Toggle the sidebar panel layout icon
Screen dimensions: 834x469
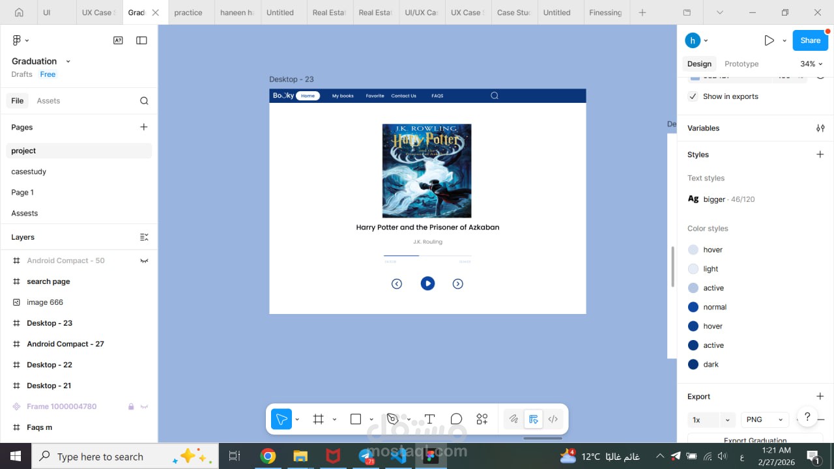tap(141, 40)
